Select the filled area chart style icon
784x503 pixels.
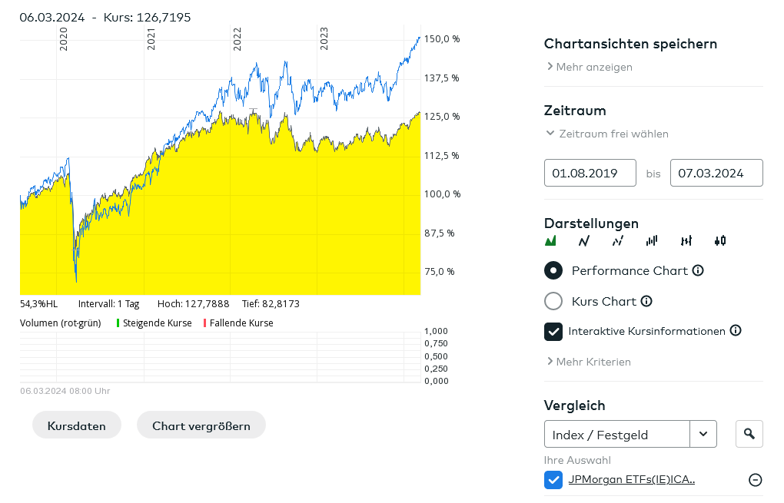point(550,241)
